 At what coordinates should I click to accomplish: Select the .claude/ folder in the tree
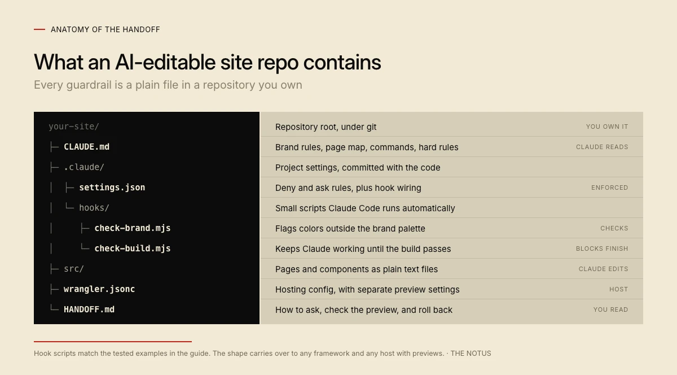[84, 167]
